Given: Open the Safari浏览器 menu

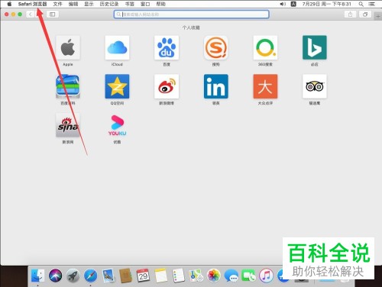Looking at the screenshot, I should [x=32, y=4].
